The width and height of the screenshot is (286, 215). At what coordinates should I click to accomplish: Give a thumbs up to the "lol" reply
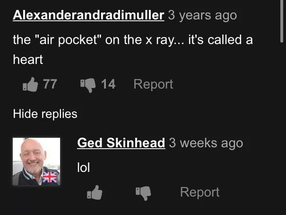(x=95, y=192)
